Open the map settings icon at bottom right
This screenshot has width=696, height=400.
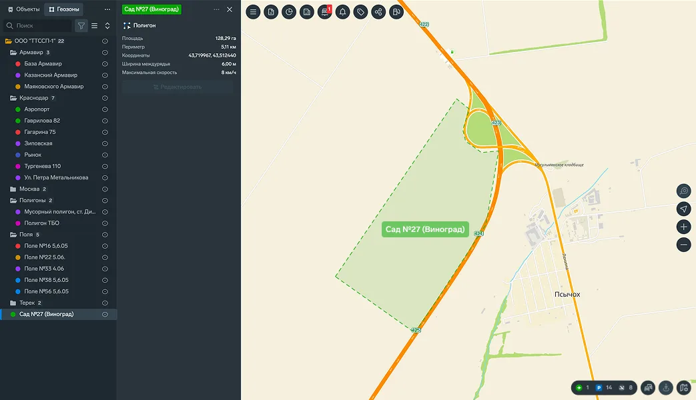[x=684, y=387]
